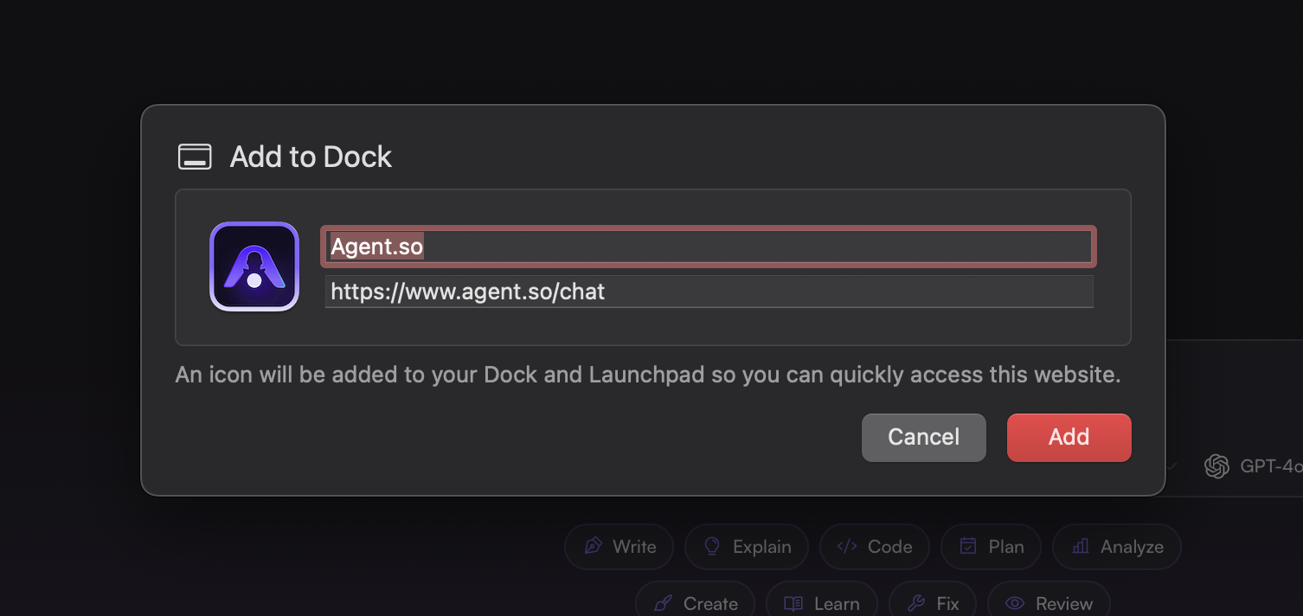Screen dimensions: 1303x616
Task: Click the brush icon in Create chip
Action: click(664, 604)
